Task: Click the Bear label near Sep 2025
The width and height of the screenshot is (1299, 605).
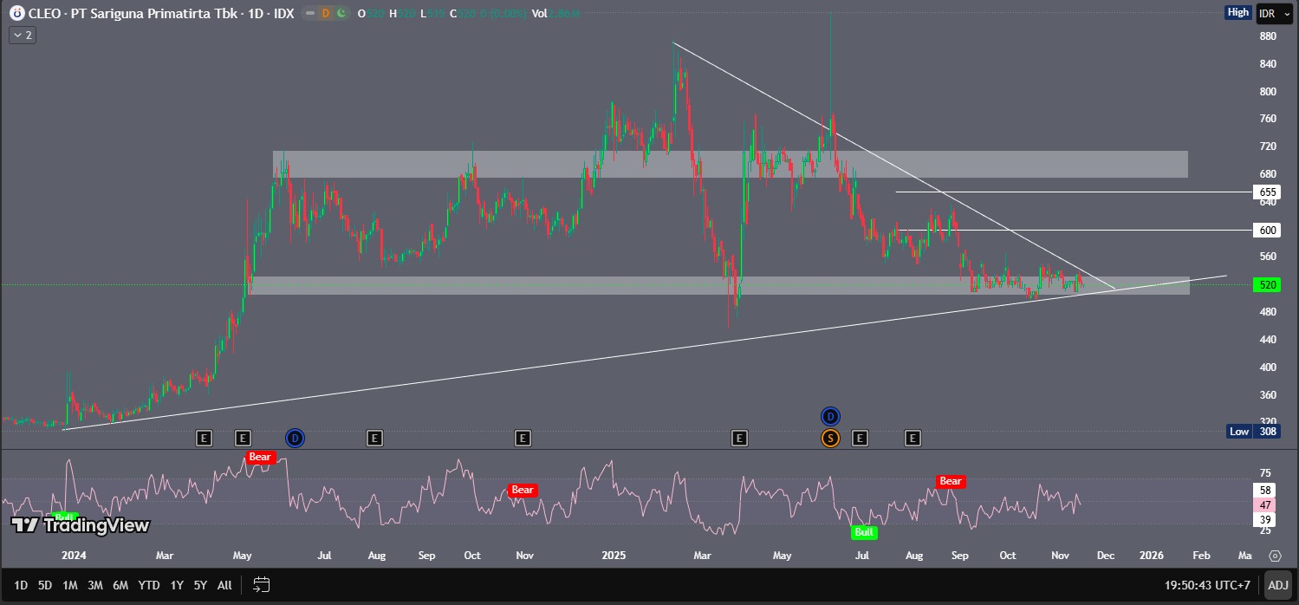Action: tap(951, 481)
